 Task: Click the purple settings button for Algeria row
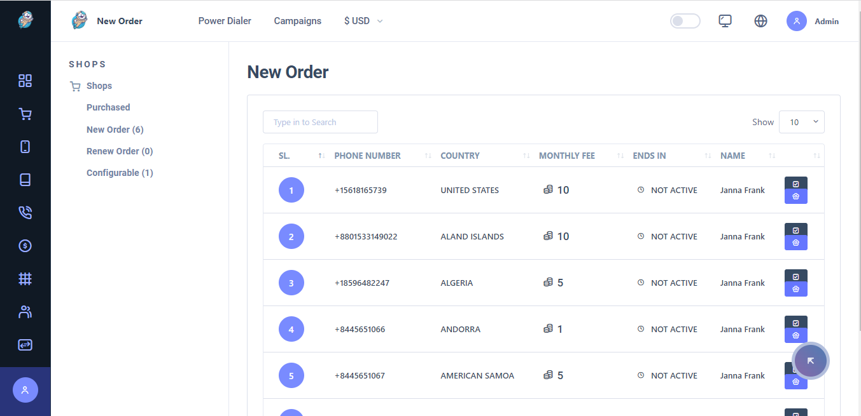pyautogui.click(x=795, y=290)
